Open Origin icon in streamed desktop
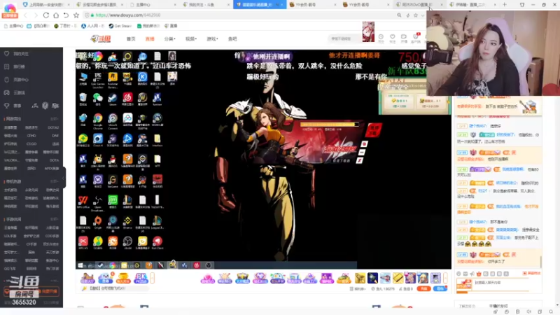Viewport: 560px width, 315px height. (98, 222)
